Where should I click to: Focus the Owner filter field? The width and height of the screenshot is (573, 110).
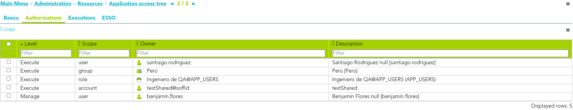point(231,53)
